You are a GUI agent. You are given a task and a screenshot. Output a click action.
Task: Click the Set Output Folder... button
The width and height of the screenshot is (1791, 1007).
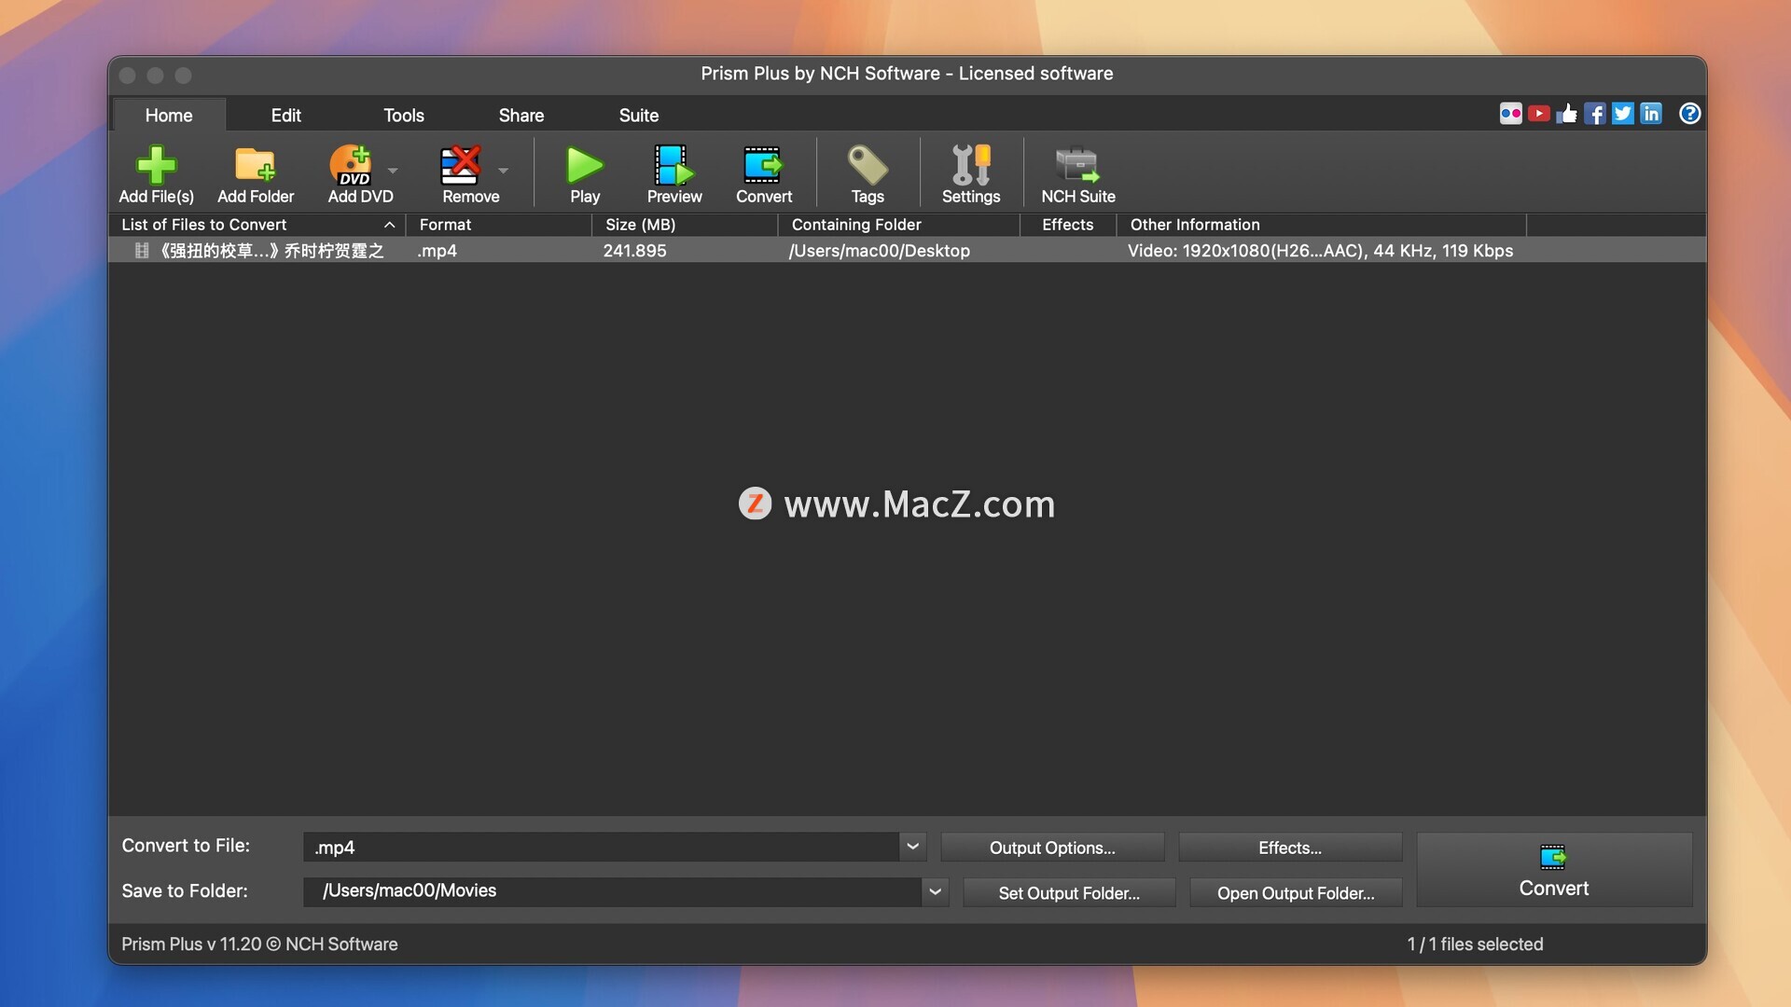point(1069,893)
